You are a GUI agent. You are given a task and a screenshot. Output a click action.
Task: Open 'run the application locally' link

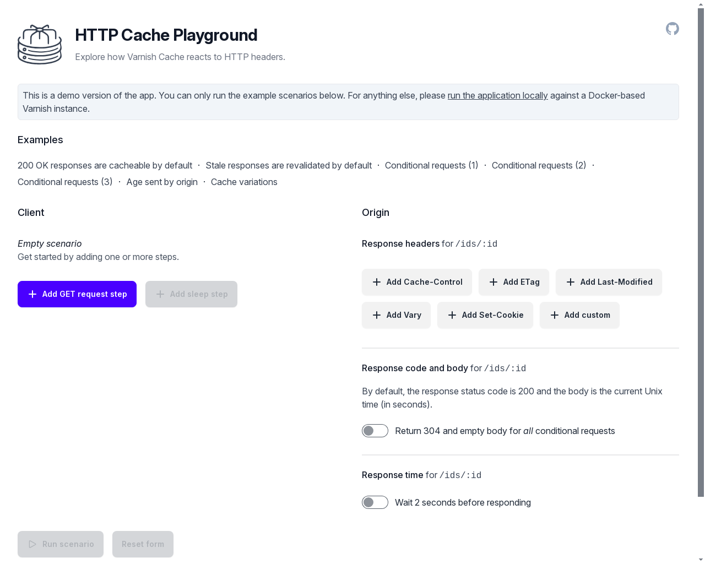pos(498,95)
